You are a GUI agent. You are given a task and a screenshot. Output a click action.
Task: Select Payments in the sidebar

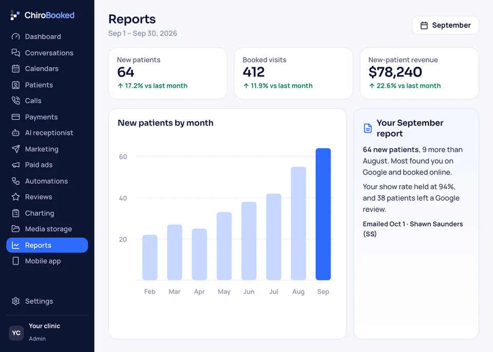click(x=47, y=117)
